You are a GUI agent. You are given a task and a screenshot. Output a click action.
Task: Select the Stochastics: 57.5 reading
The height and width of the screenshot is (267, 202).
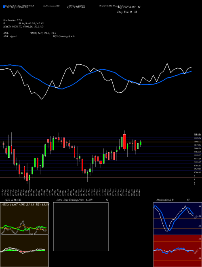tap(13, 20)
